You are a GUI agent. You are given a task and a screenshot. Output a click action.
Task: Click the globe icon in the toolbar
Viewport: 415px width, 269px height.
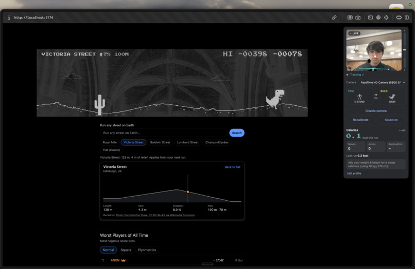(x=378, y=17)
